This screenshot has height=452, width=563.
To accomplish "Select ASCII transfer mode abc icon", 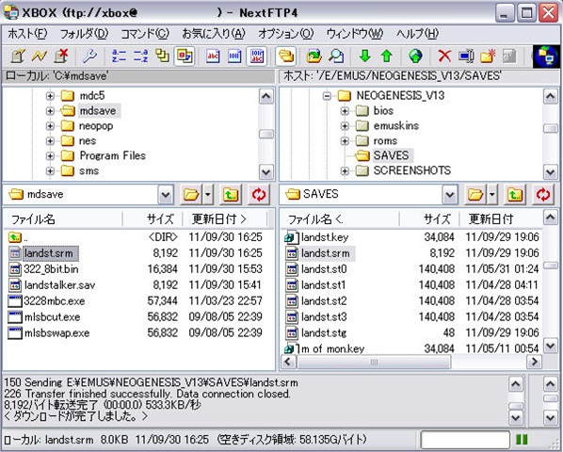I will [x=213, y=56].
